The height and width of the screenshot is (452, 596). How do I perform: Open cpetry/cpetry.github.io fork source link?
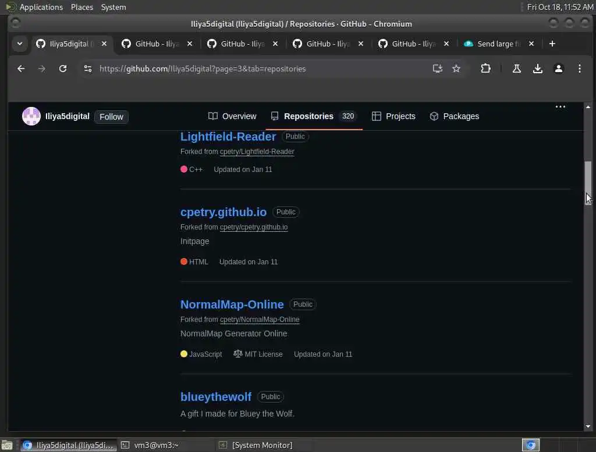tap(254, 227)
